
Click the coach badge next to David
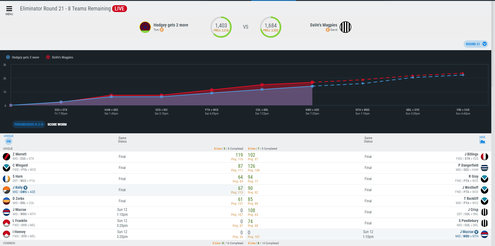pyautogui.click(x=328, y=30)
